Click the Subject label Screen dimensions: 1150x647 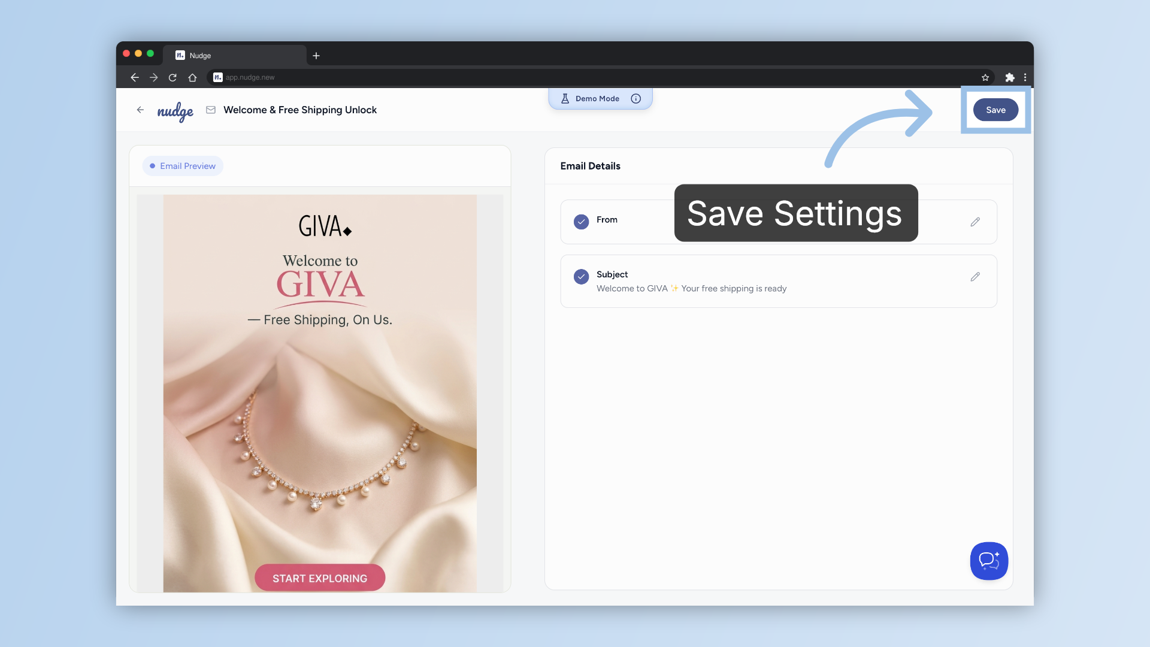pos(612,274)
